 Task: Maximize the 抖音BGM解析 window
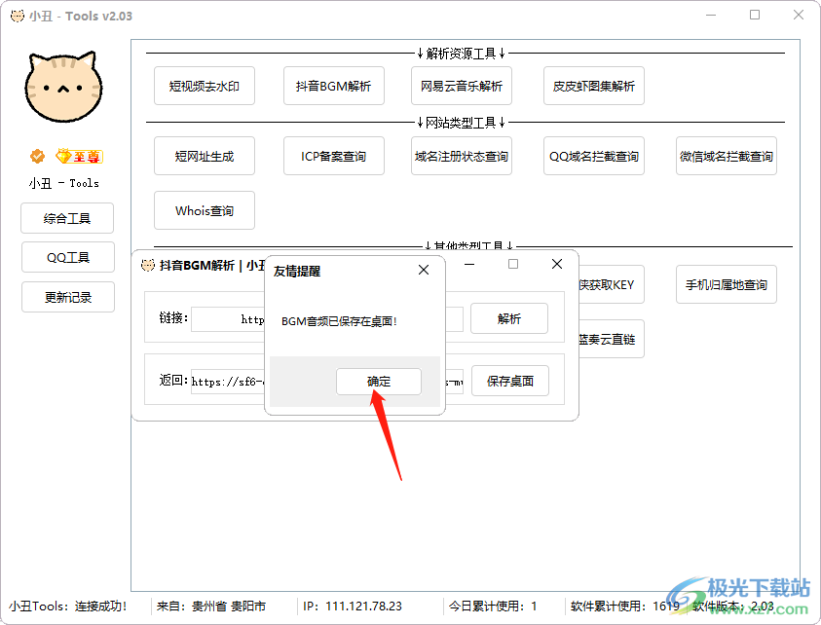[x=513, y=264]
